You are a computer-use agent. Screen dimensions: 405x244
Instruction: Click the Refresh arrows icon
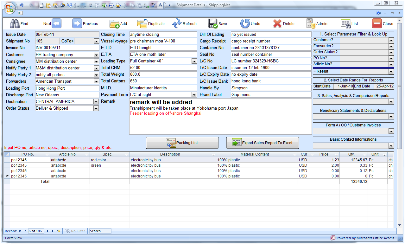[x=177, y=24]
